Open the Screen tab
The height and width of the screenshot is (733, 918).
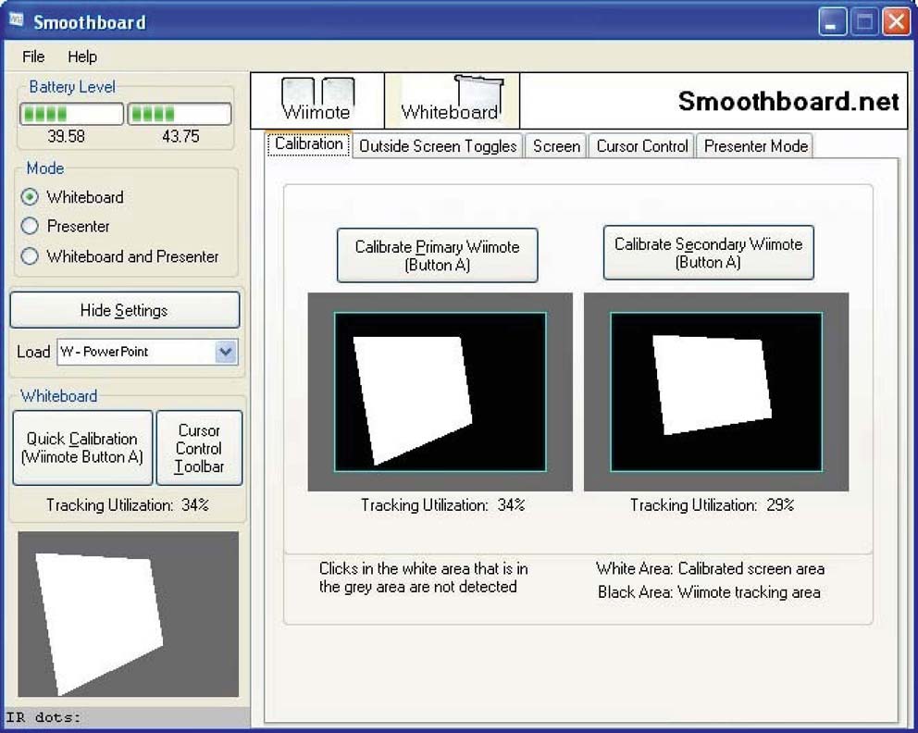(556, 146)
